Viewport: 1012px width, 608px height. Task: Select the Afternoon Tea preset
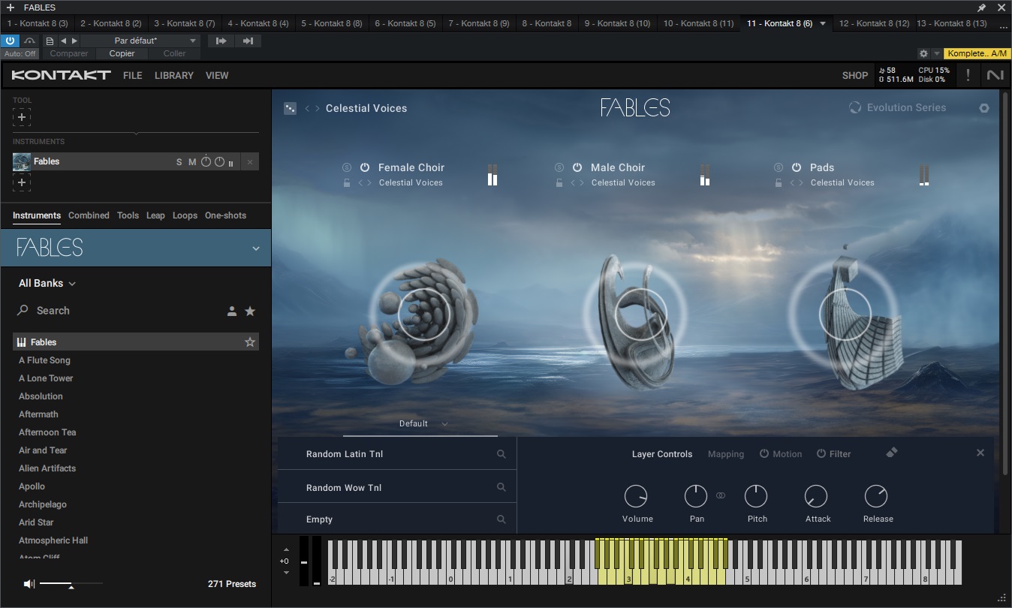47,432
